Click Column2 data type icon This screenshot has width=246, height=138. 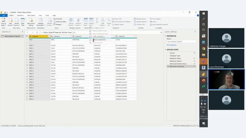pos(52,36)
